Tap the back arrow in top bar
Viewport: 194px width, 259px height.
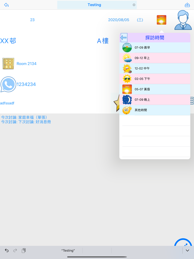tap(6, 5)
